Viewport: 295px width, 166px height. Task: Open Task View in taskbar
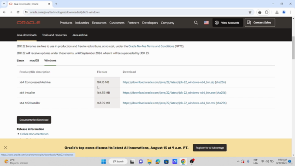tap(132, 161)
